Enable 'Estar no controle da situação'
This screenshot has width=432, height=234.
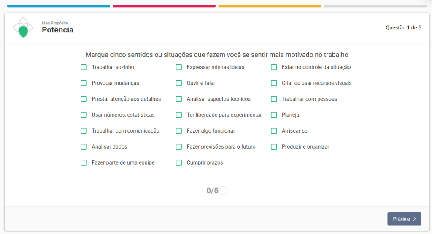(x=274, y=67)
